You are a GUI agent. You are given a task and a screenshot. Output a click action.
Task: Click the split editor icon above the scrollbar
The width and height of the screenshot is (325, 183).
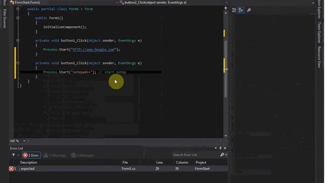(225, 8)
